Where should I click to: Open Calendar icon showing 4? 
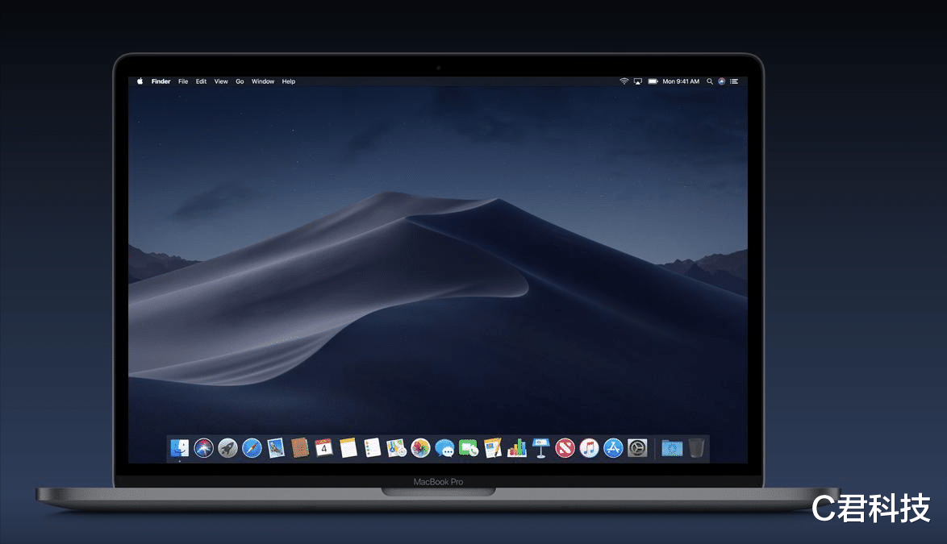[x=323, y=448]
